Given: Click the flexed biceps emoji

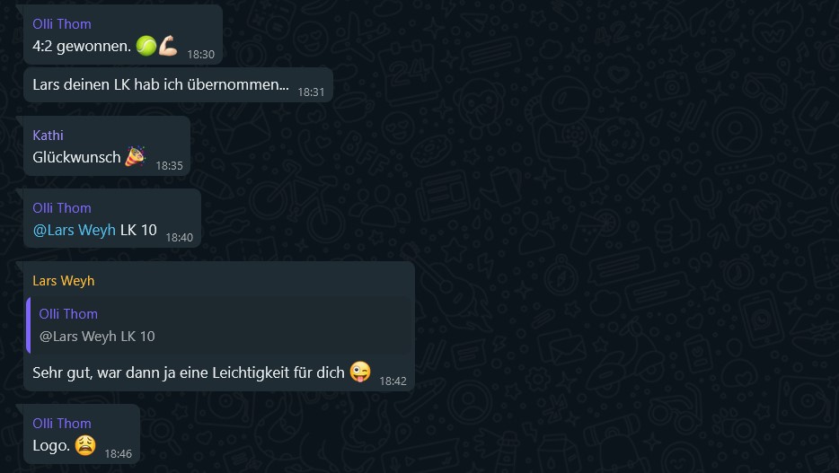Looking at the screenshot, I should pyautogui.click(x=168, y=46).
